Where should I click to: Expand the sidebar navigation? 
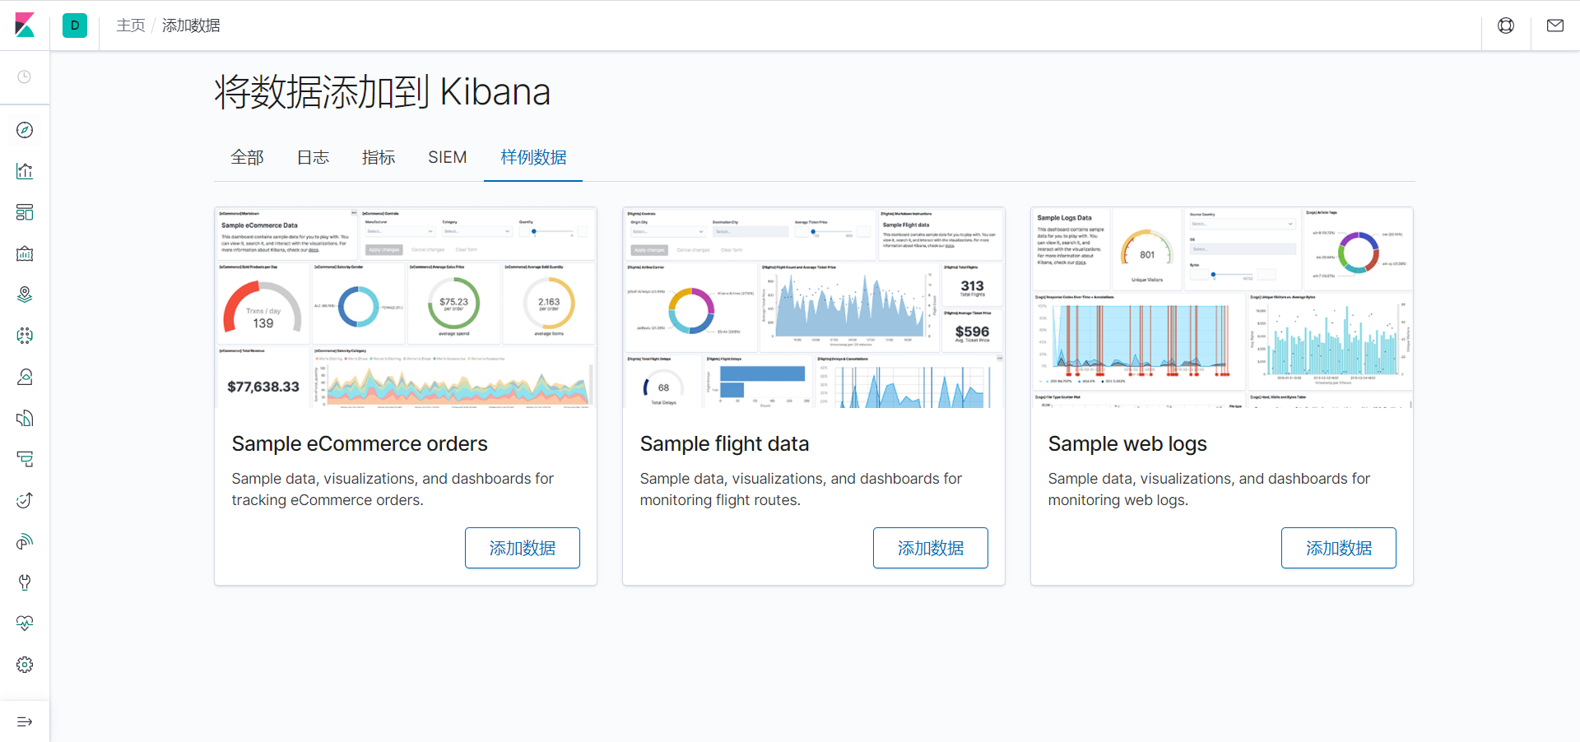pyautogui.click(x=25, y=721)
